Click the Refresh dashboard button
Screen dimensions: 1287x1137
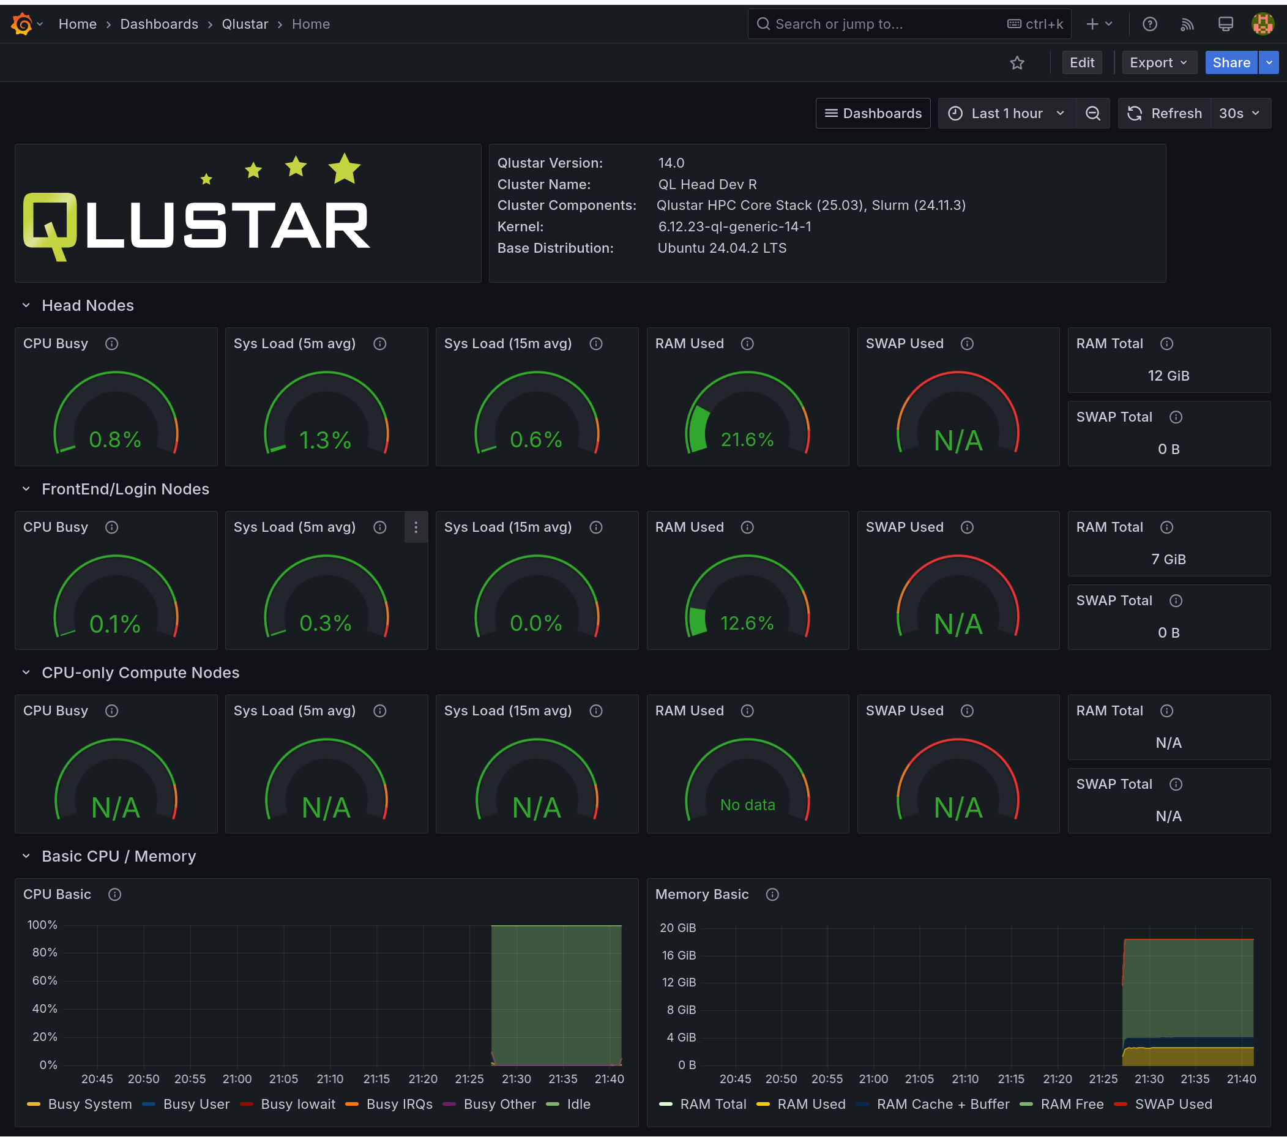point(1165,113)
